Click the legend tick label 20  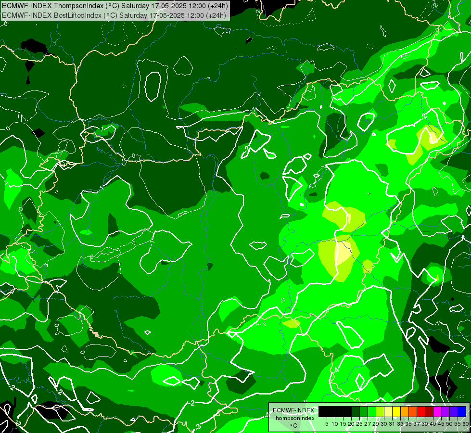[351, 424]
